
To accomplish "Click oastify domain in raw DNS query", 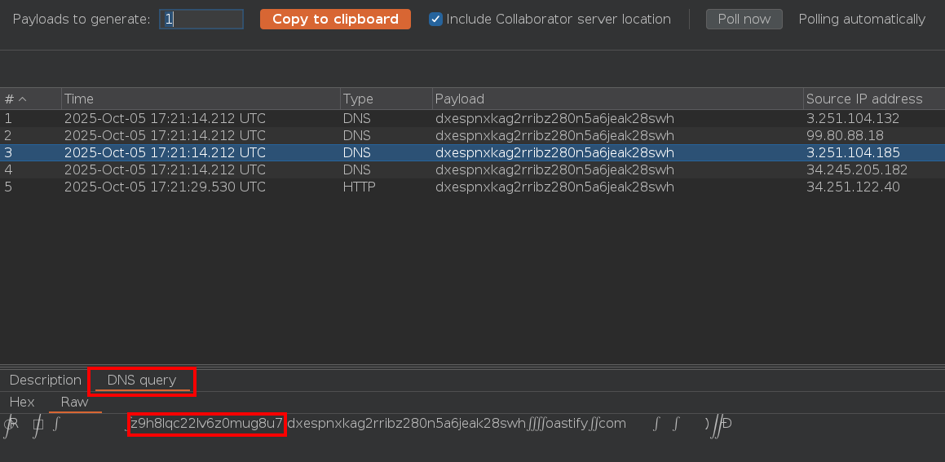I will tap(566, 424).
